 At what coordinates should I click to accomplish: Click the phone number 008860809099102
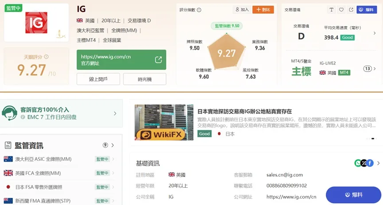286,186
